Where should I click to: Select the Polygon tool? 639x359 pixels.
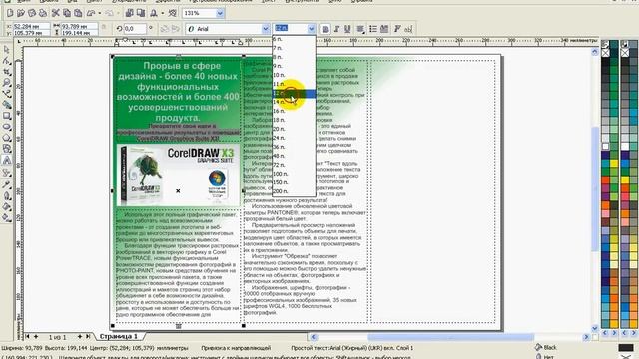(7, 138)
